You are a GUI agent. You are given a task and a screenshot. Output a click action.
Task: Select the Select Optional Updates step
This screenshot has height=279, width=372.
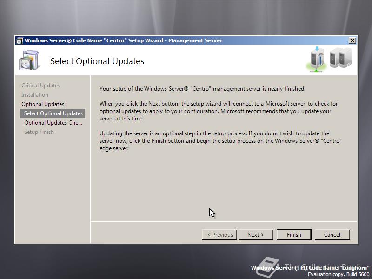tap(53, 113)
